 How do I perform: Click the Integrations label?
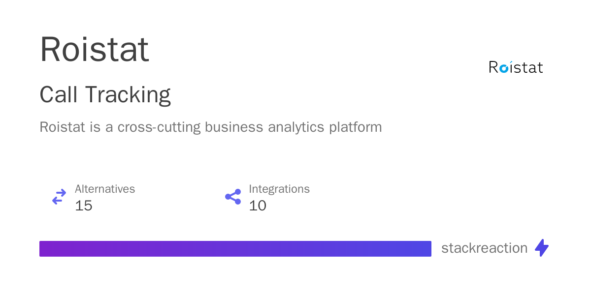click(x=279, y=189)
